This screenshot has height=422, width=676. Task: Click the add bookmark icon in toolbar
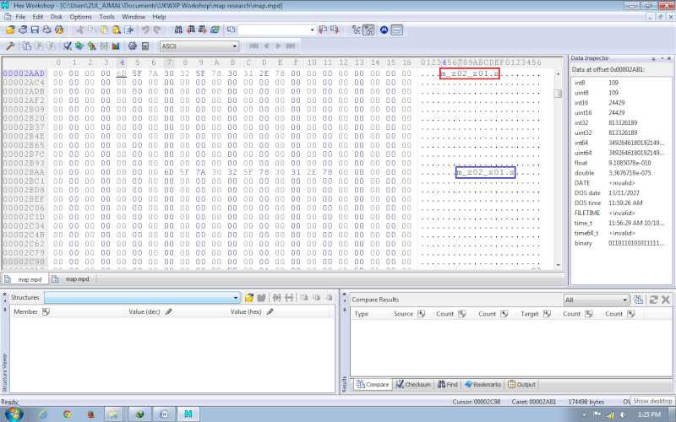click(79, 46)
